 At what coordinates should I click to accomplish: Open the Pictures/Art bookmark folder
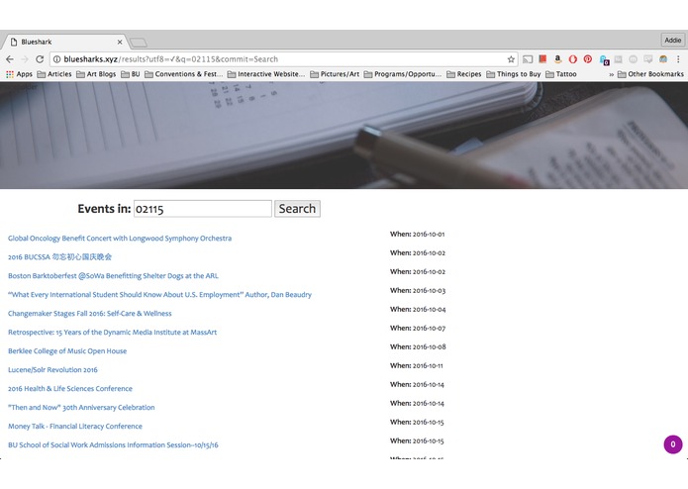point(335,74)
